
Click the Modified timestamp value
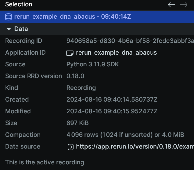(x=112, y=111)
